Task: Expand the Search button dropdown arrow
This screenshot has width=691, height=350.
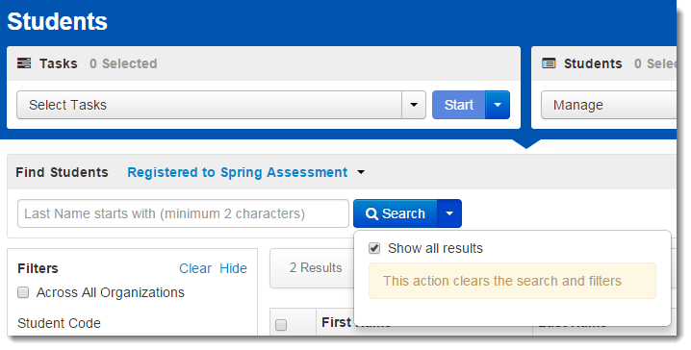Action: coord(449,213)
